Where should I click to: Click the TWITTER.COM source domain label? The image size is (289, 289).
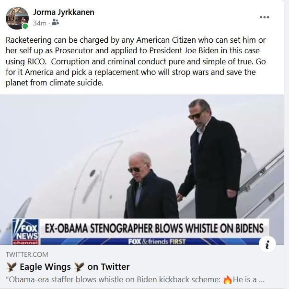27,254
